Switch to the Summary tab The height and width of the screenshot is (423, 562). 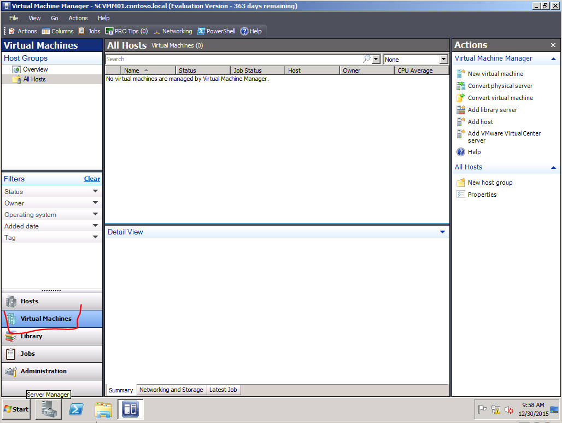point(121,390)
